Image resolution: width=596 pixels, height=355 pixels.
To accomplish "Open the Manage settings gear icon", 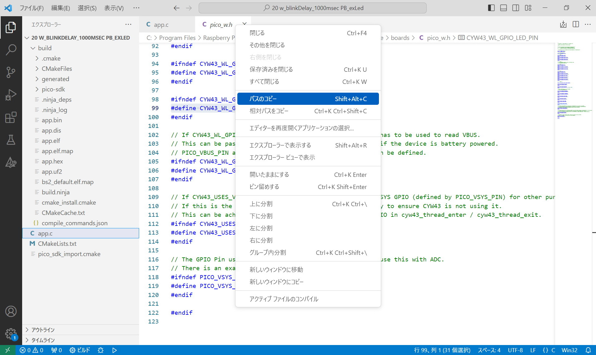I will click(11, 334).
